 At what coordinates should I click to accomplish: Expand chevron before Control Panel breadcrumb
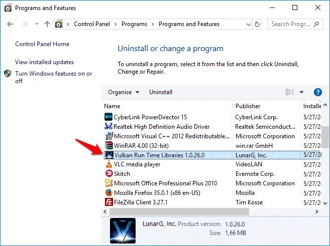68,24
